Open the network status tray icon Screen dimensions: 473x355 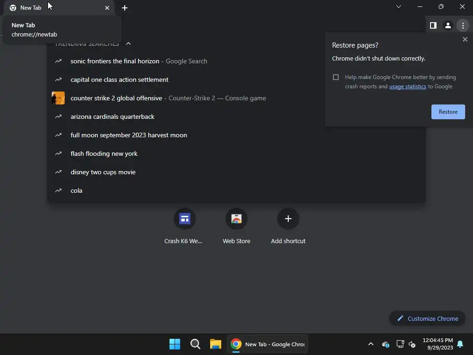(400, 344)
